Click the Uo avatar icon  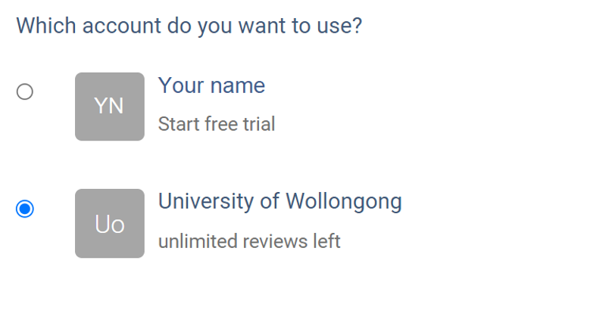coord(109,224)
